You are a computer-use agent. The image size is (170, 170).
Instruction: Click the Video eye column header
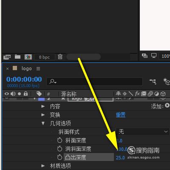tap(7, 93)
